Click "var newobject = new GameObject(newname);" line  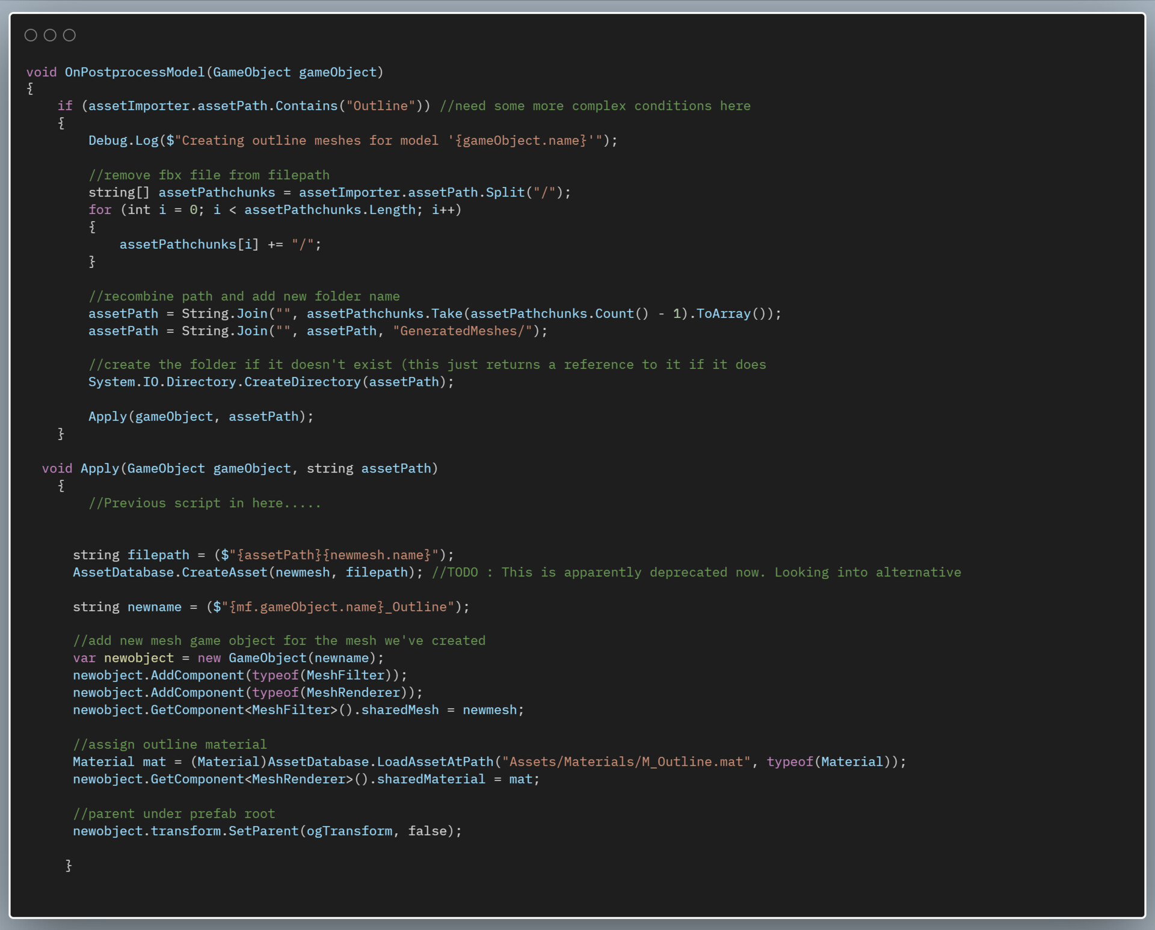click(x=228, y=658)
